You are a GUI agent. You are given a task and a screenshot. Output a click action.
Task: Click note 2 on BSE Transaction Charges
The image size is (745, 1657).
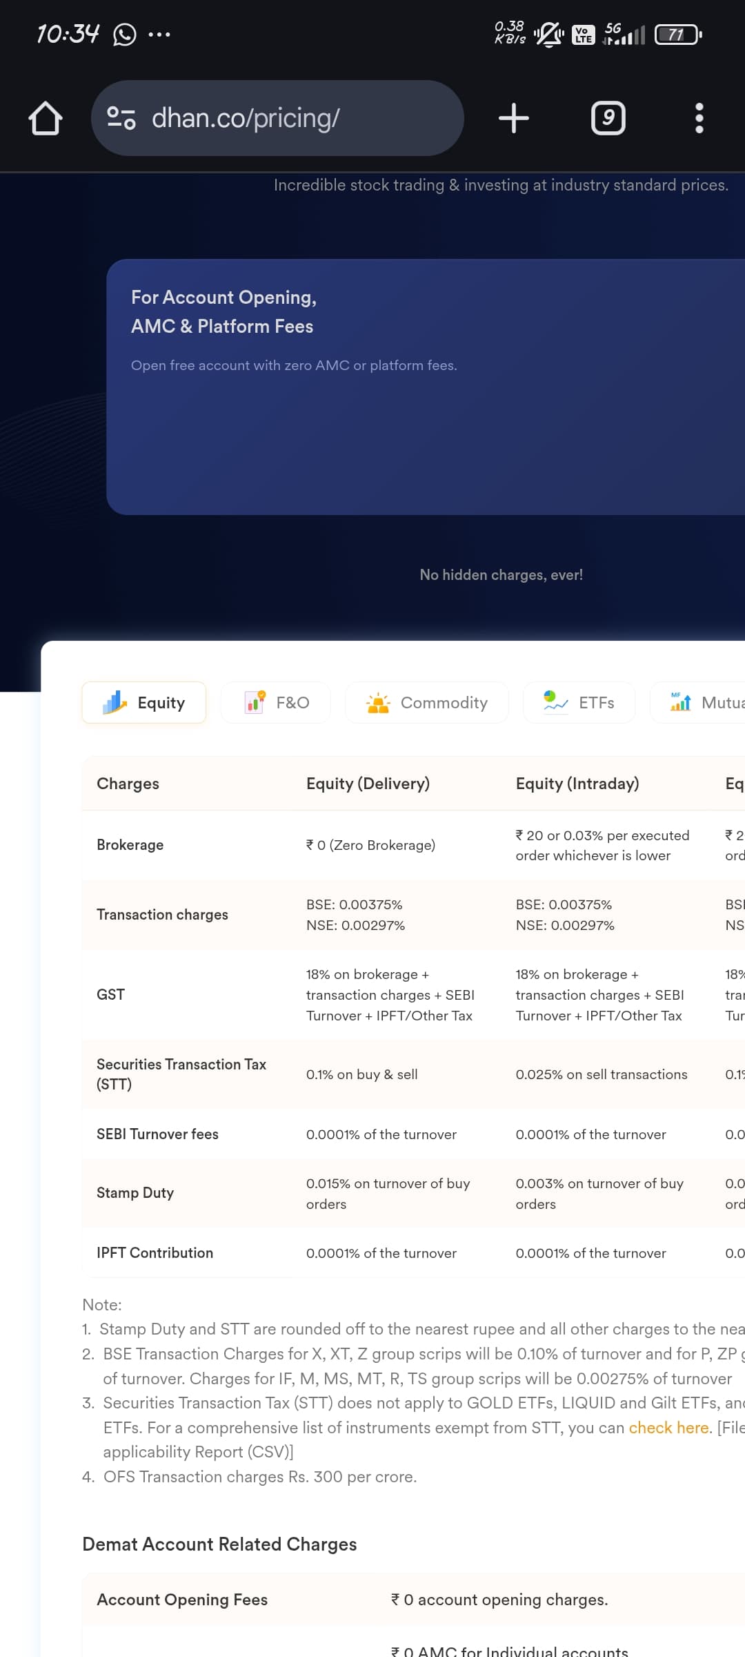413,1366
